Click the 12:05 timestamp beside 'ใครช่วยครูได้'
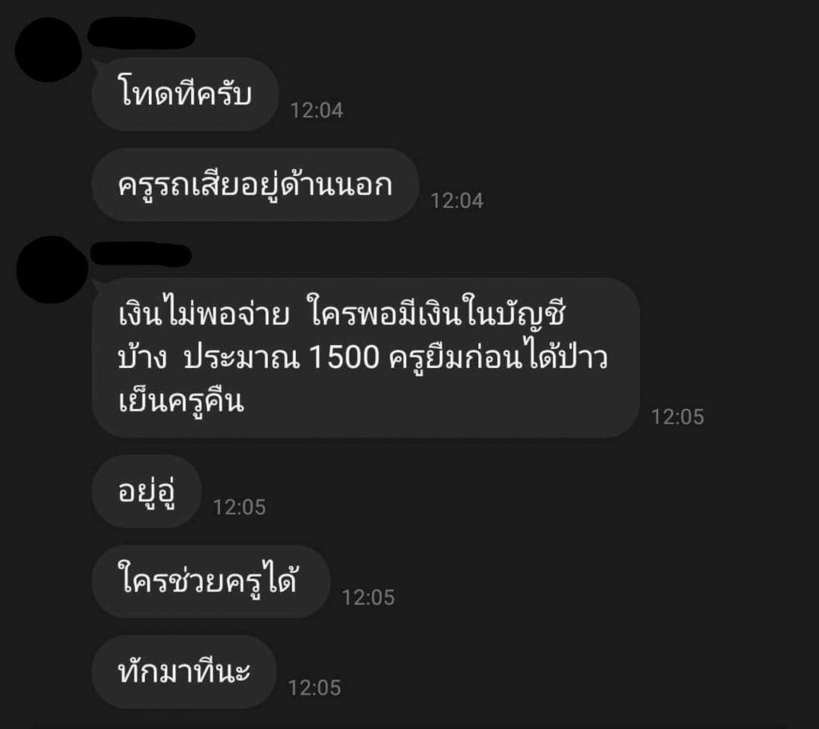 (368, 598)
